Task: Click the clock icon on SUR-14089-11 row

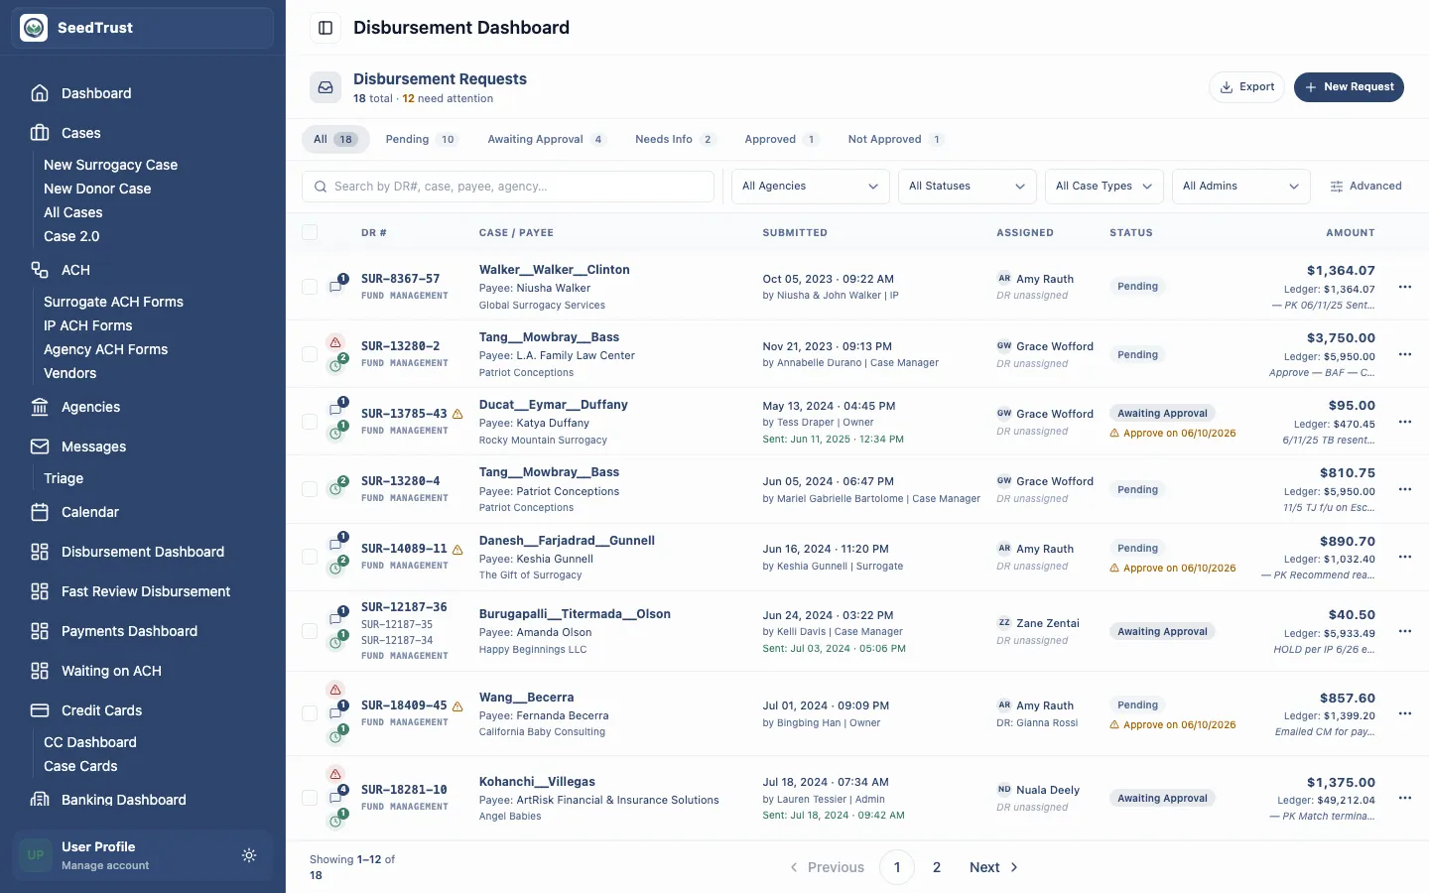Action: [x=335, y=569]
